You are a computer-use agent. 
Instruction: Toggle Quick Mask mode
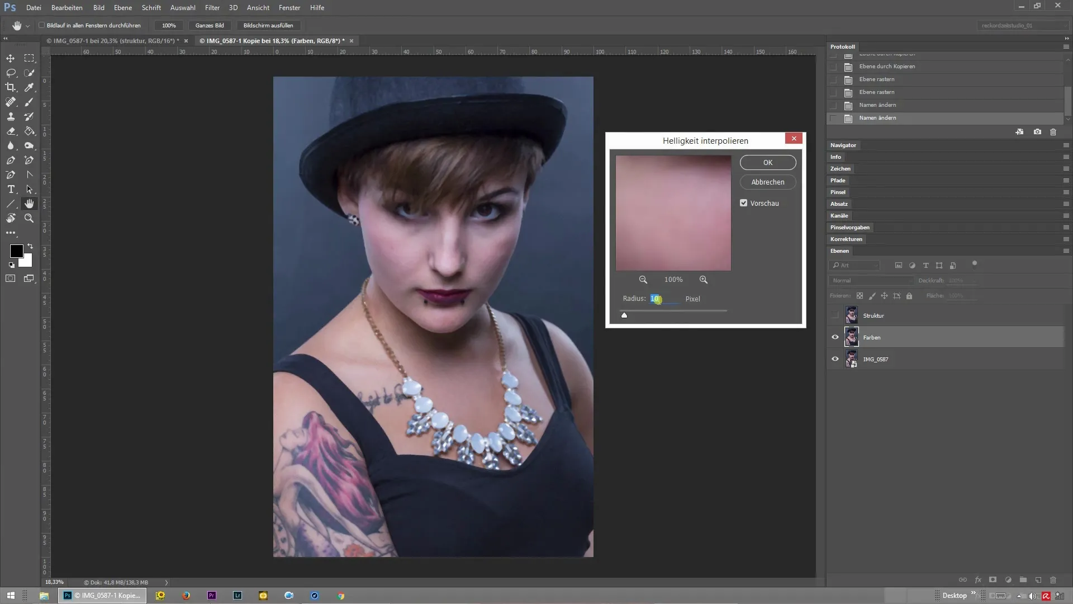[x=11, y=278]
